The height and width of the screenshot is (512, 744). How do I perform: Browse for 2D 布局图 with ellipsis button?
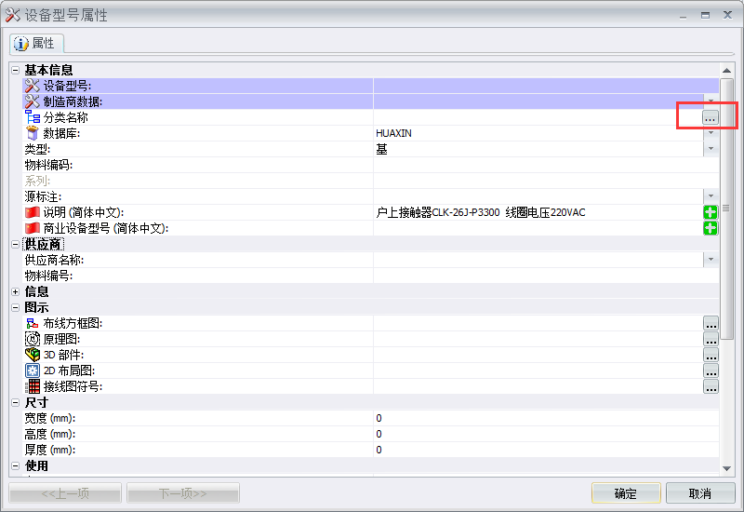pyautogui.click(x=711, y=371)
